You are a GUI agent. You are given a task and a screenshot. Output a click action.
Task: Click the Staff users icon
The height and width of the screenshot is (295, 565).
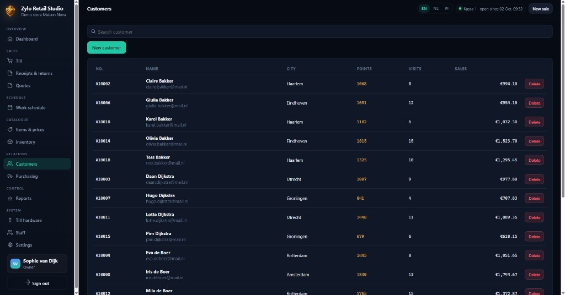10,232
